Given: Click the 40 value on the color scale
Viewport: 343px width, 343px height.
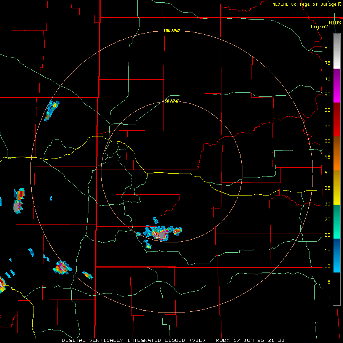Looking at the screenshot, I should pyautogui.click(x=327, y=173).
